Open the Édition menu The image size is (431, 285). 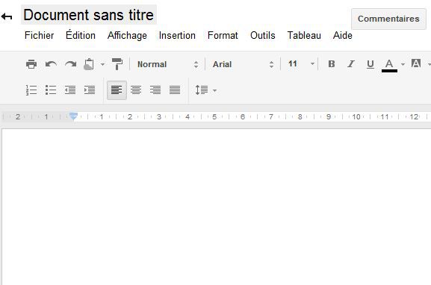81,35
